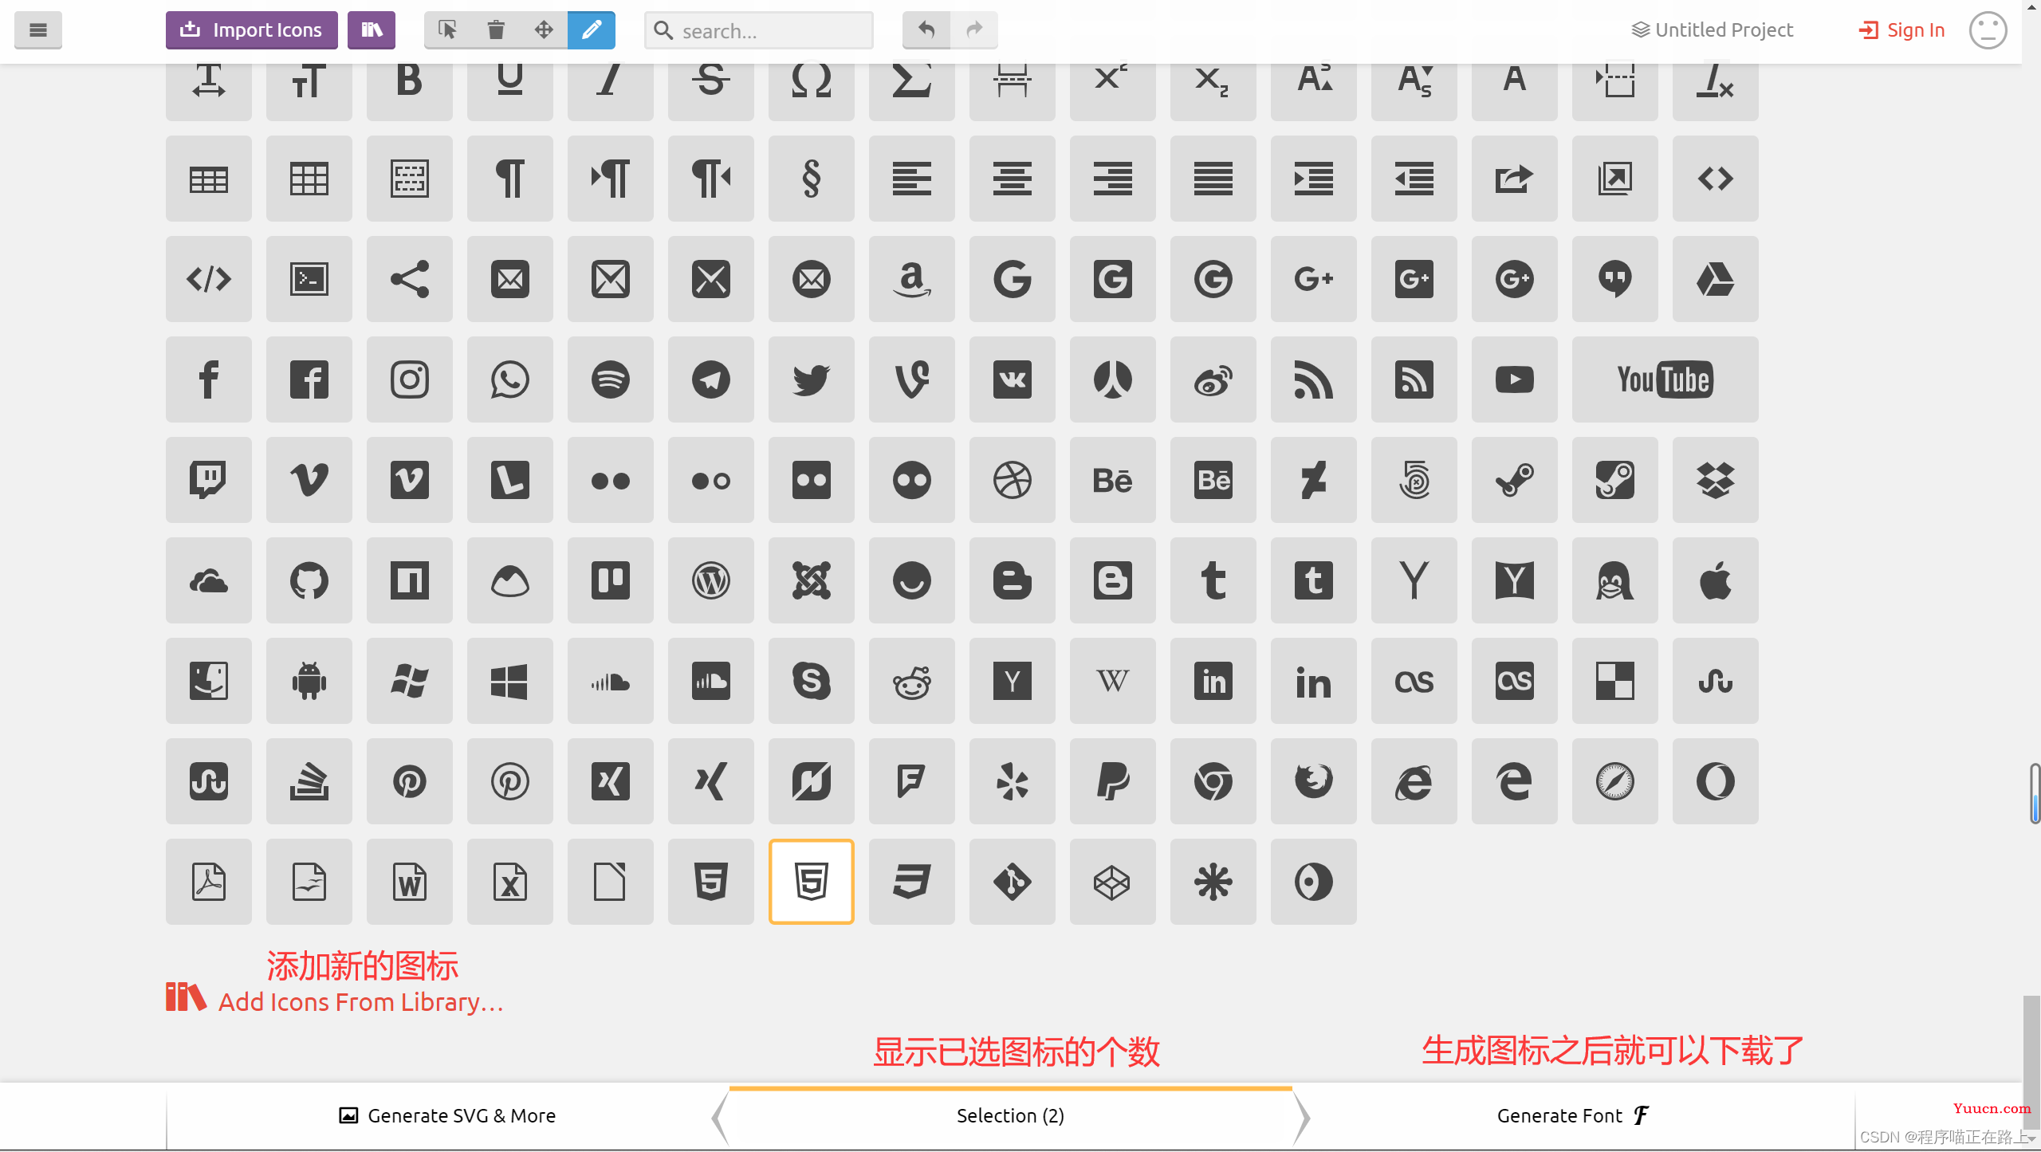Click the GitHub icon
The image size is (2041, 1152).
click(x=309, y=580)
